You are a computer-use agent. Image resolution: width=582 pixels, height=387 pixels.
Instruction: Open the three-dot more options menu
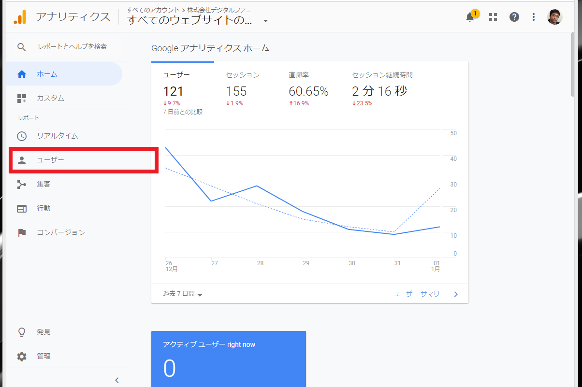[x=534, y=17]
